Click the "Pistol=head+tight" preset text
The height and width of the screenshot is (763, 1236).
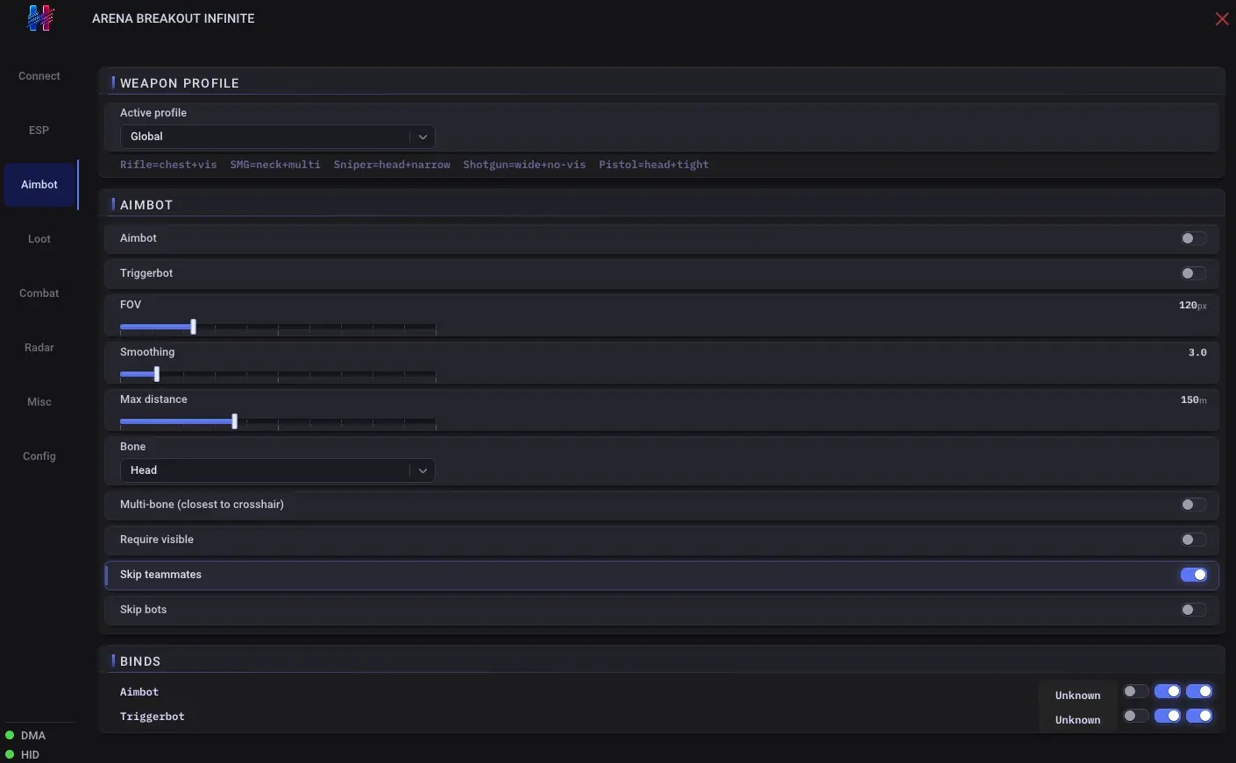pos(654,165)
